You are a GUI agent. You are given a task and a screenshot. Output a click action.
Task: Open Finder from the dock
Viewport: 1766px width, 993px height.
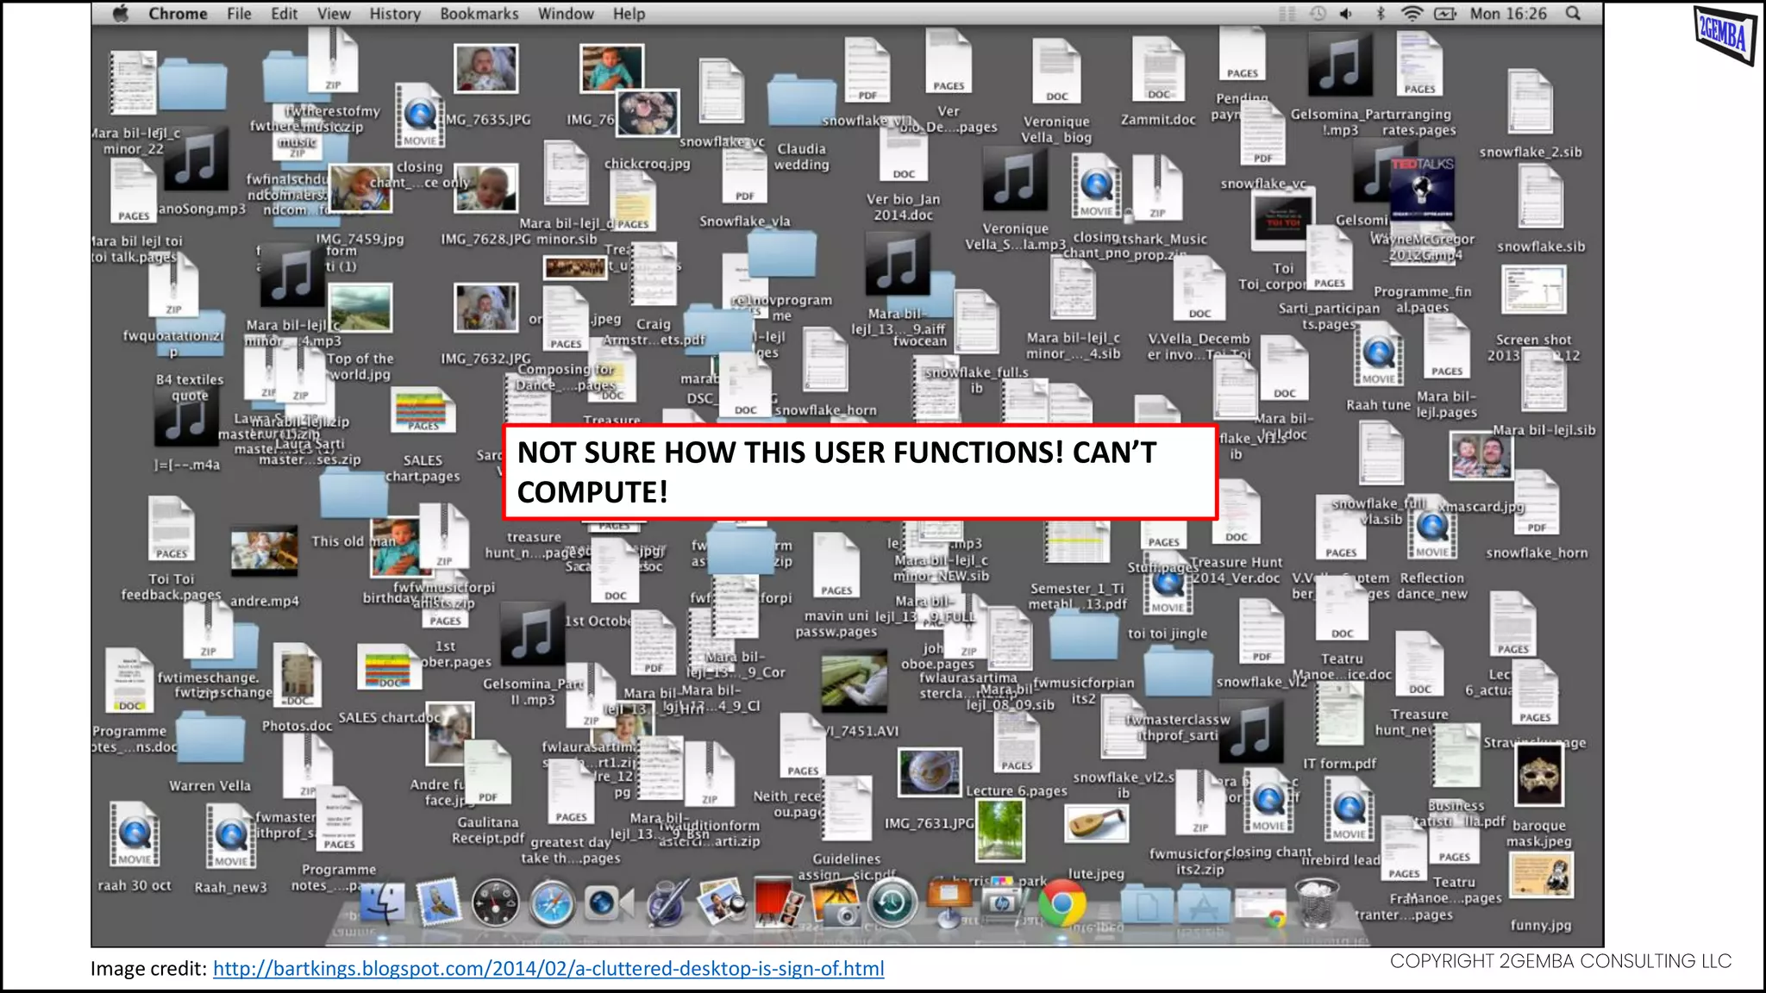(x=381, y=903)
